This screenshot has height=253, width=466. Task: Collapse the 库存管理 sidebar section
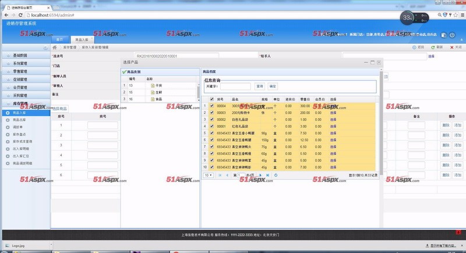(26, 103)
